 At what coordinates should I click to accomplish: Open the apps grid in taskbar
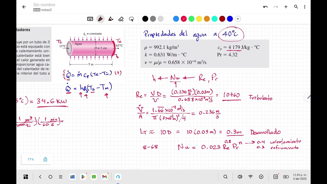26,177
